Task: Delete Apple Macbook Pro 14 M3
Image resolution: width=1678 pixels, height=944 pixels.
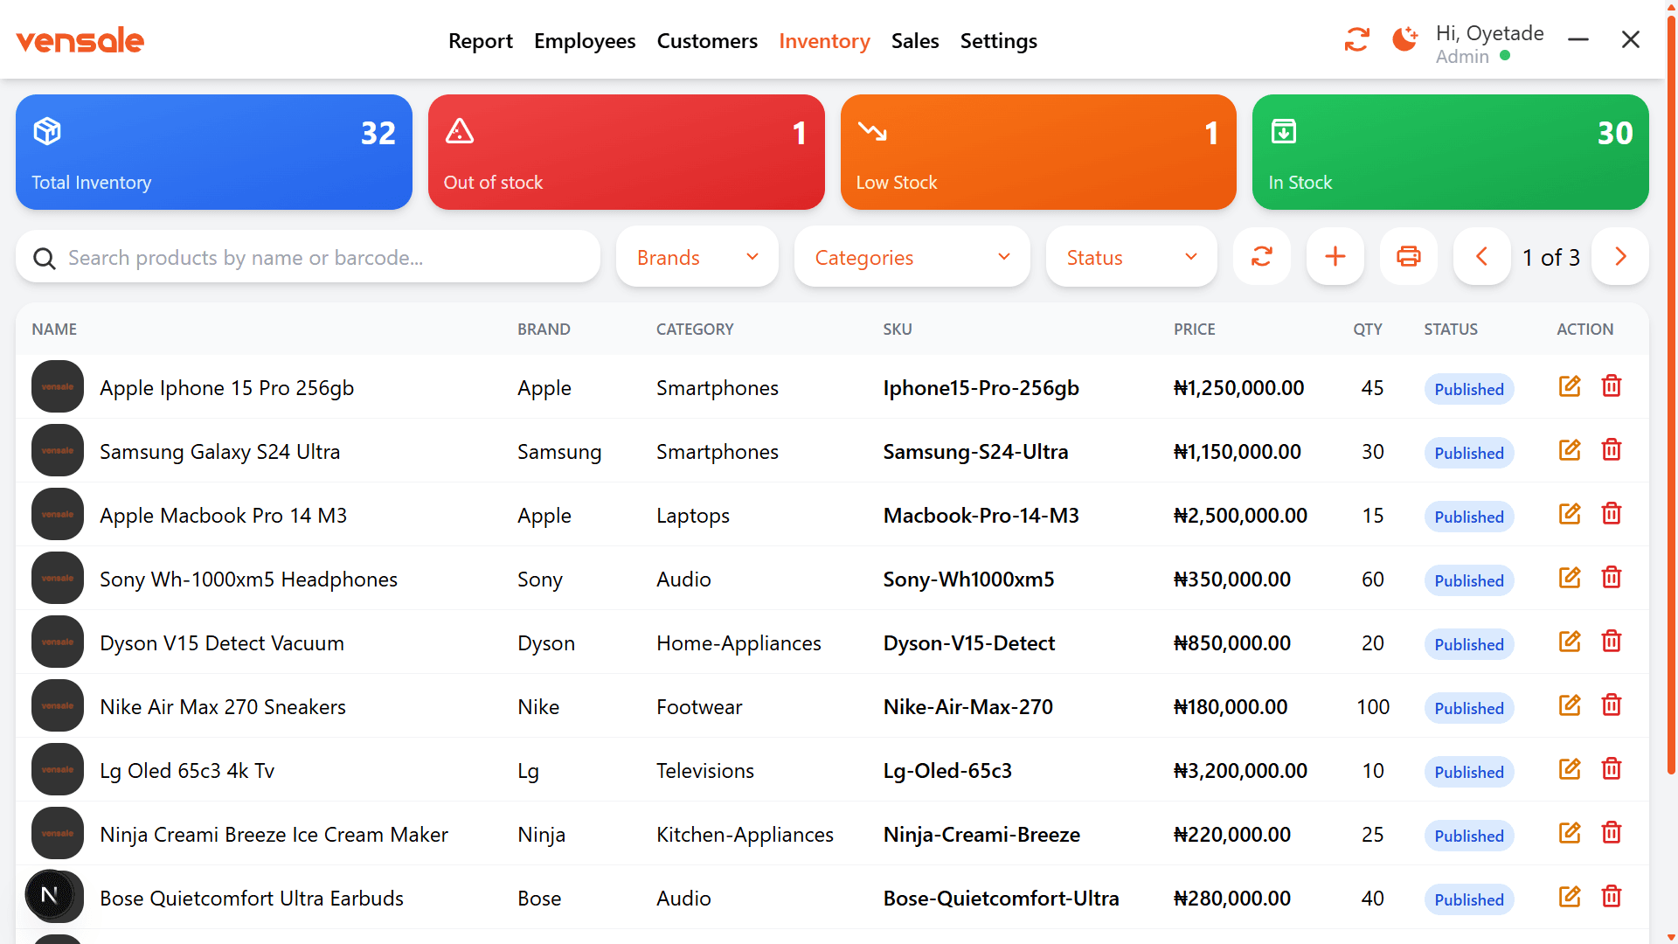Action: pyautogui.click(x=1612, y=514)
